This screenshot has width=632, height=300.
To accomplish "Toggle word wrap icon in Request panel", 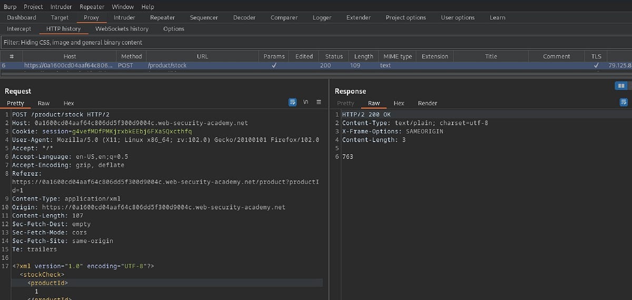I will click(x=293, y=103).
